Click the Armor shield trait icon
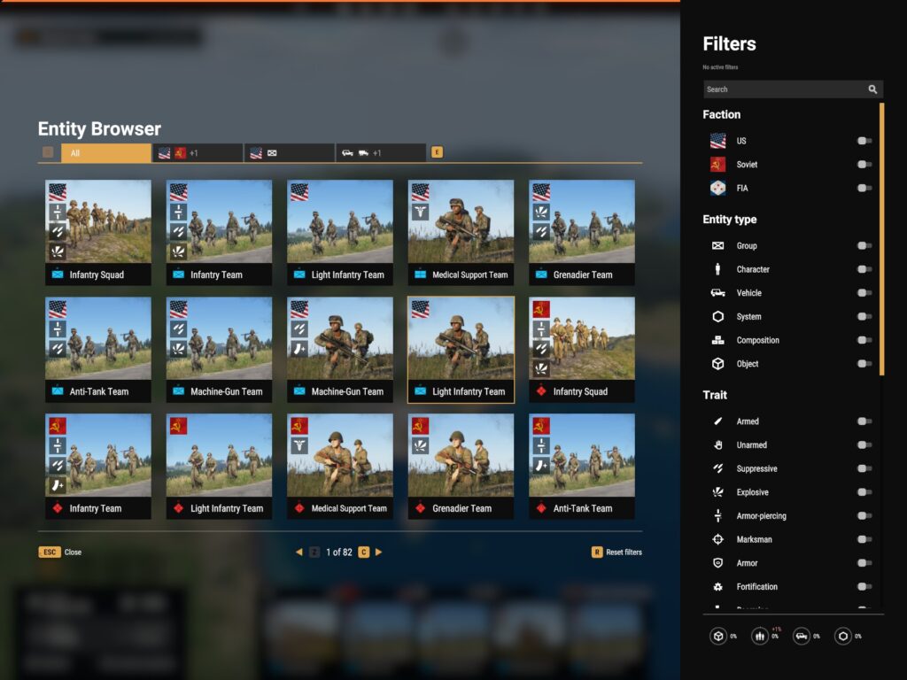 (x=718, y=563)
